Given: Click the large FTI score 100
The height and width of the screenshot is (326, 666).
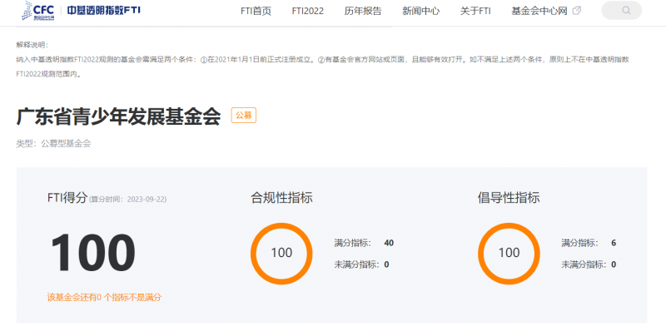Looking at the screenshot, I should pyautogui.click(x=93, y=253).
